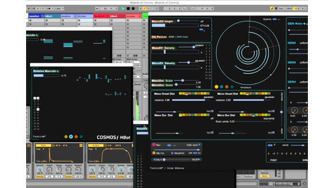Click the Quanta blue arrow stepper

click(275, 19)
